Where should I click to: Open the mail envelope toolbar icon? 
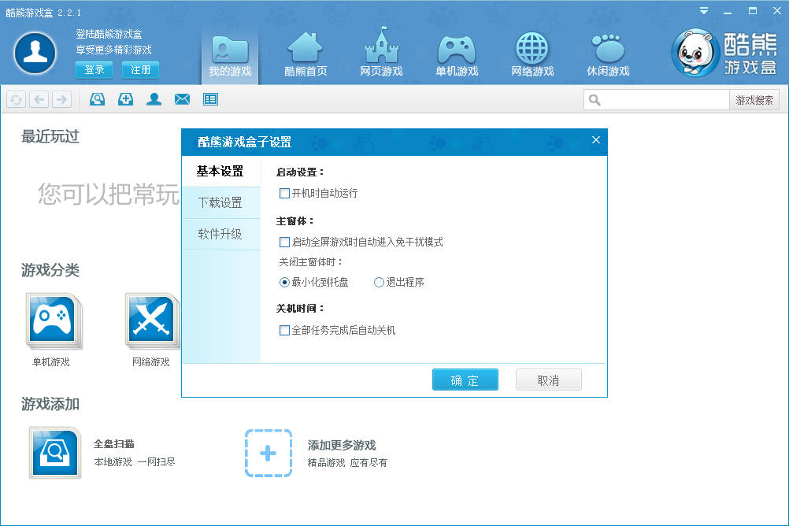[182, 99]
